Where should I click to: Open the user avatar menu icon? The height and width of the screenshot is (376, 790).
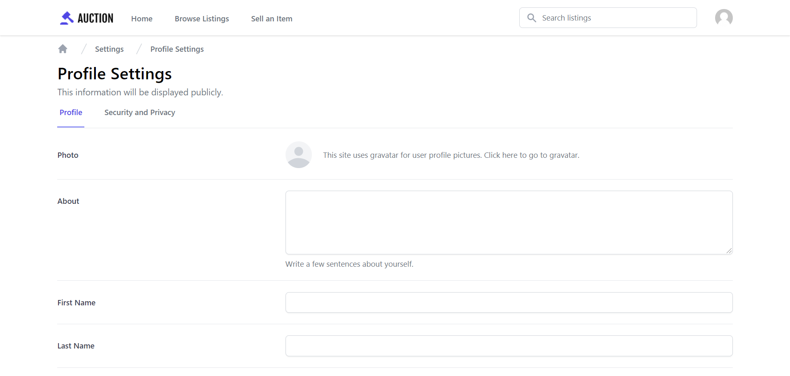pyautogui.click(x=724, y=18)
